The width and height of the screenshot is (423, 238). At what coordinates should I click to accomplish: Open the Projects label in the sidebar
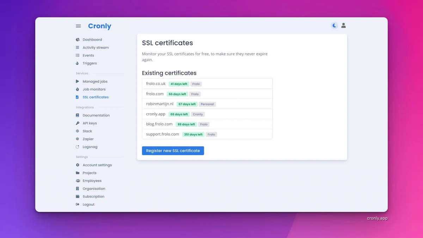[x=90, y=173]
